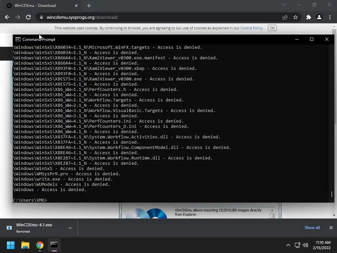
Task: Bookmark this page with the star
Action: coord(296,17)
